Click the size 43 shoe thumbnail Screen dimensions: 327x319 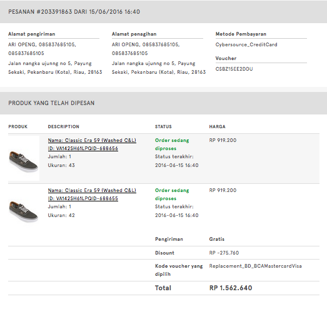click(x=24, y=158)
